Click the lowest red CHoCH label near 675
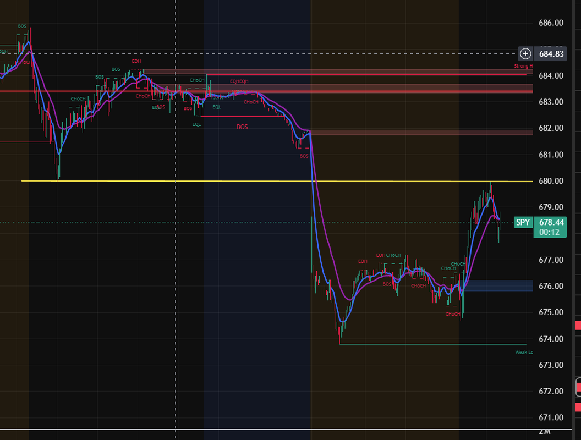The image size is (581, 440). (452, 314)
